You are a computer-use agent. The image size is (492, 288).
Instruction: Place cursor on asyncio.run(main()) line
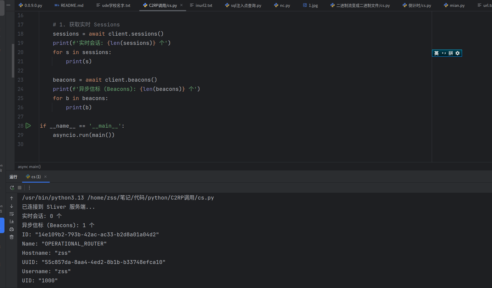tap(83, 135)
